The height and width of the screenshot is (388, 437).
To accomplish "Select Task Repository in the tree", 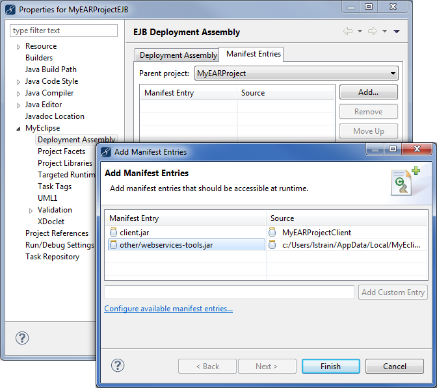I will (x=53, y=257).
